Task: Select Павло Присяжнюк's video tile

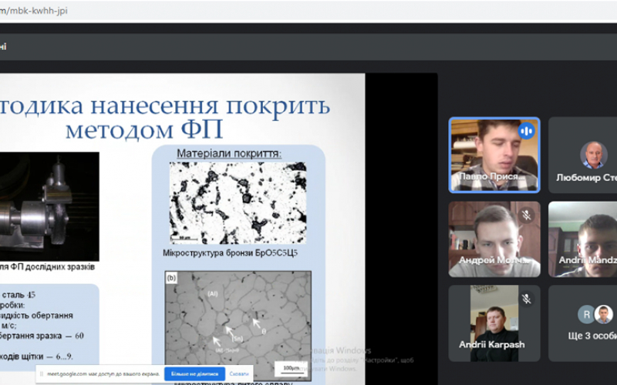Action: (494, 156)
